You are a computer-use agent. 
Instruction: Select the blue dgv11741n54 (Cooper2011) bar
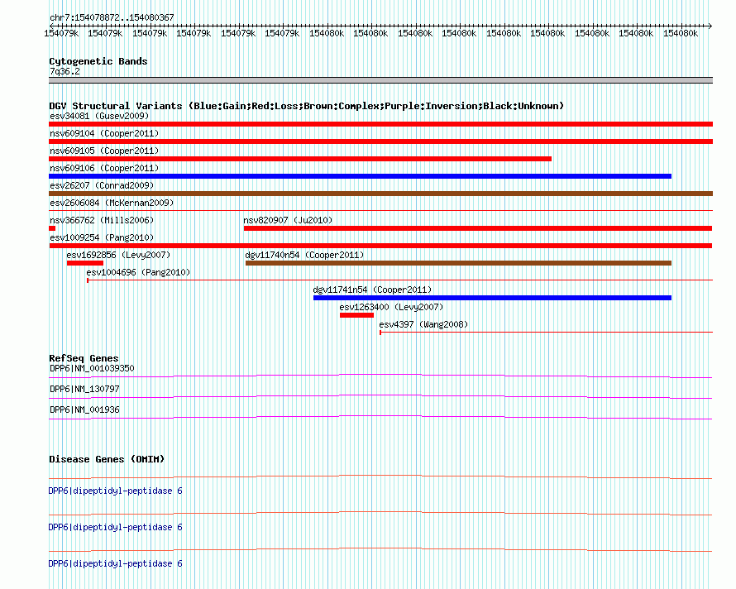pos(492,298)
